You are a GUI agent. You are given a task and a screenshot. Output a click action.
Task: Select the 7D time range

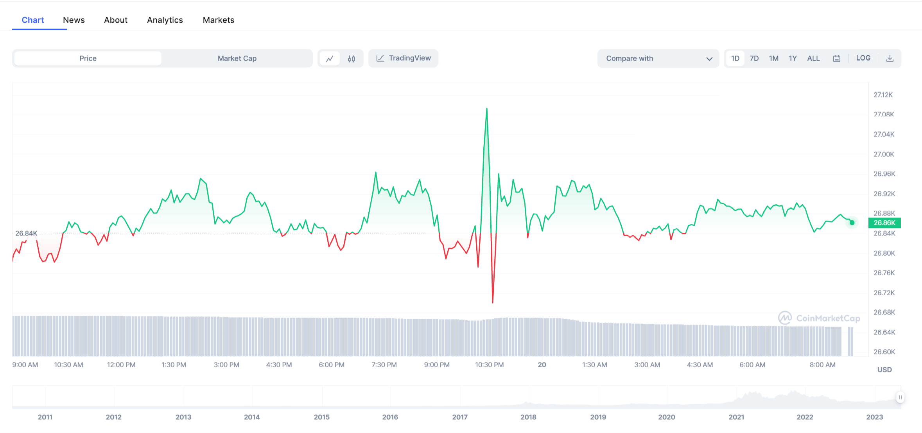[754, 58]
